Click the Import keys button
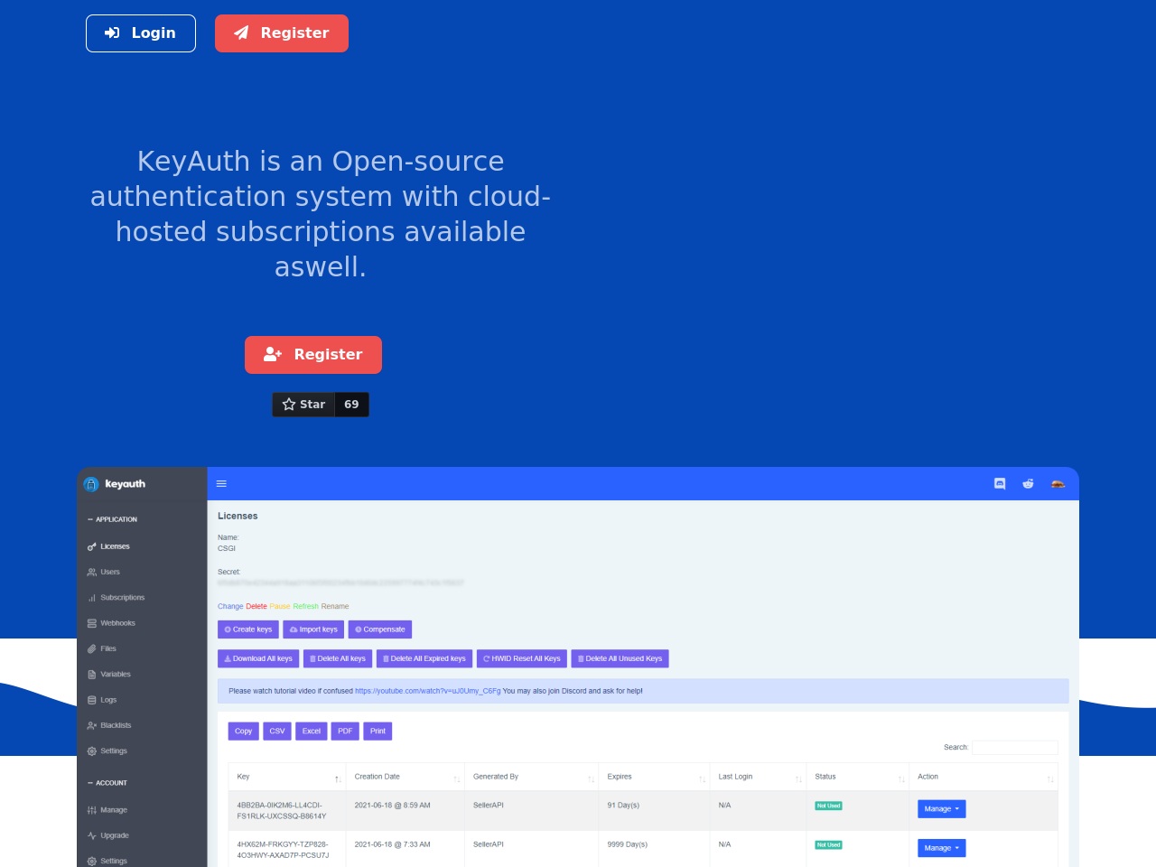Image resolution: width=1156 pixels, height=867 pixels. [313, 629]
